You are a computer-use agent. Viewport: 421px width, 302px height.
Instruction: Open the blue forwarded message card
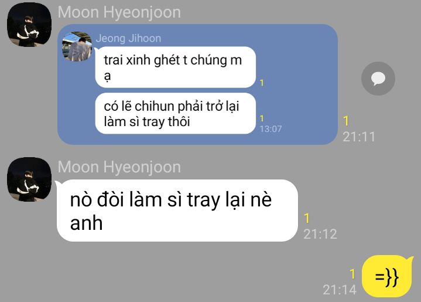197,84
